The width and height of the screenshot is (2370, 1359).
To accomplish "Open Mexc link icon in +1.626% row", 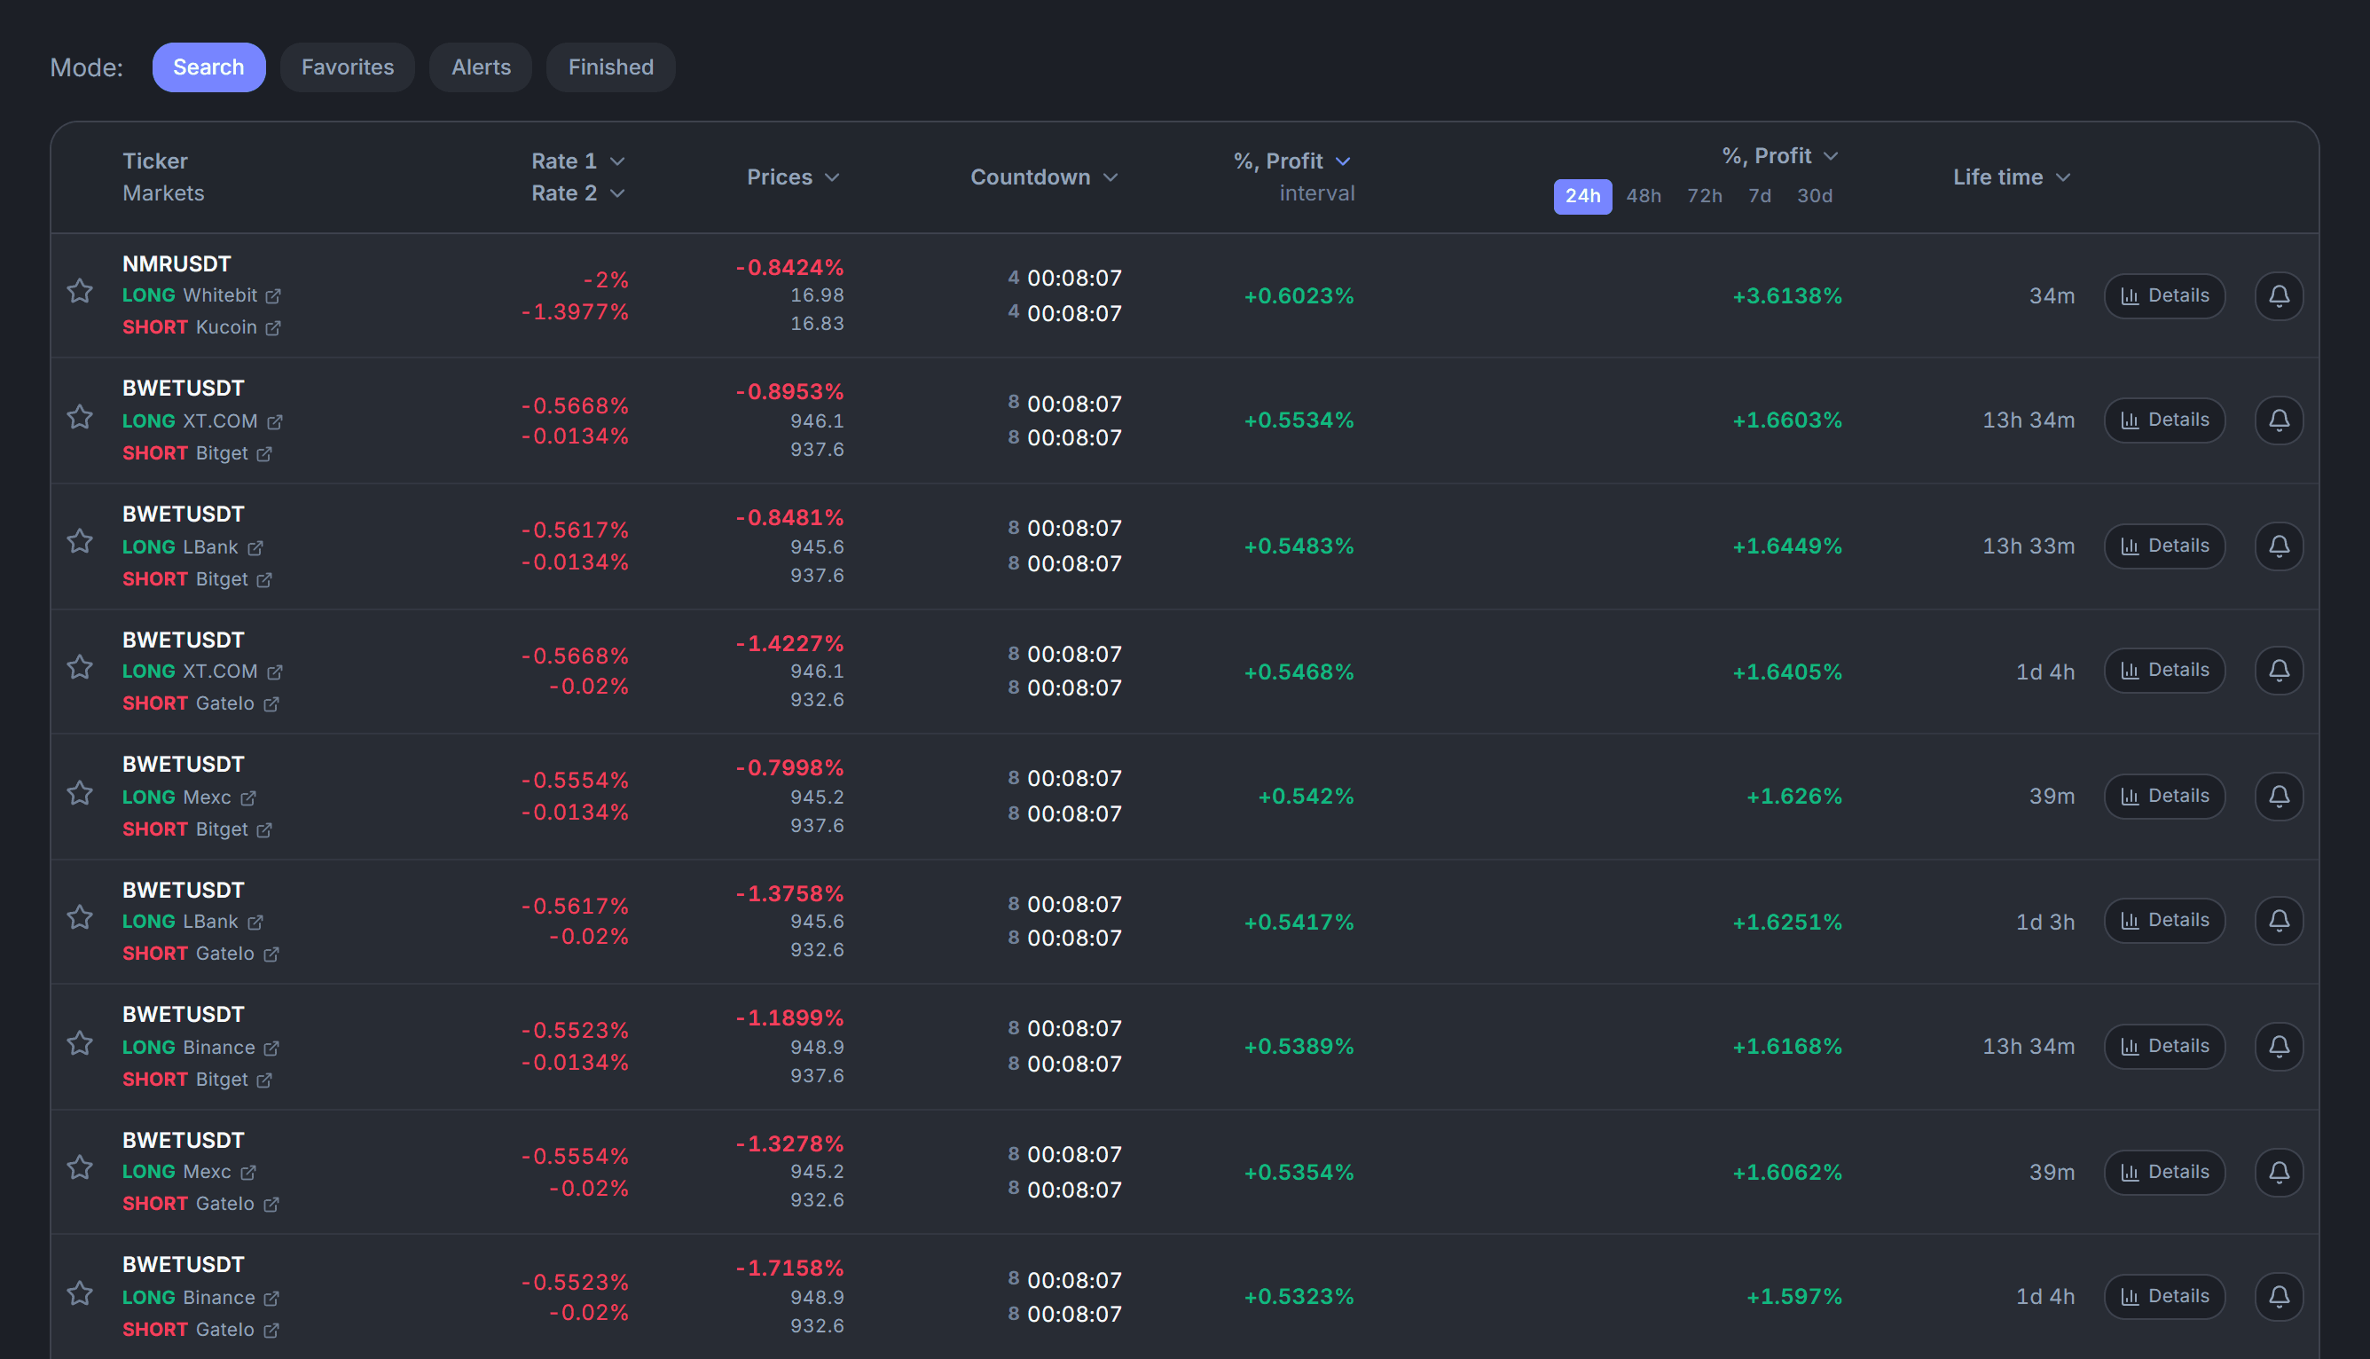I will point(247,798).
